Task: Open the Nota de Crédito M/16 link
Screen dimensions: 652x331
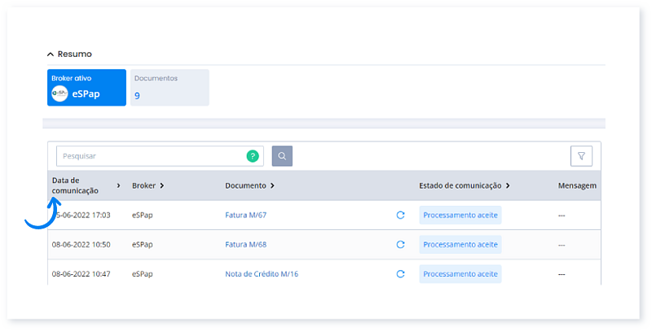Action: (x=262, y=274)
